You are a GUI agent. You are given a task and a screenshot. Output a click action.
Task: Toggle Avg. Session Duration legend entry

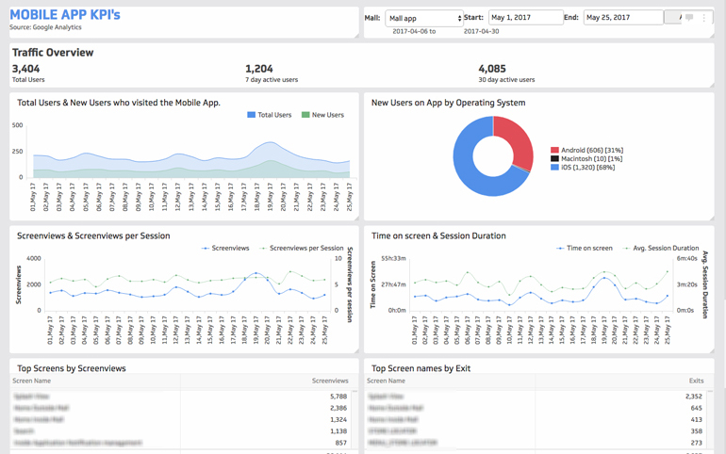tap(661, 249)
